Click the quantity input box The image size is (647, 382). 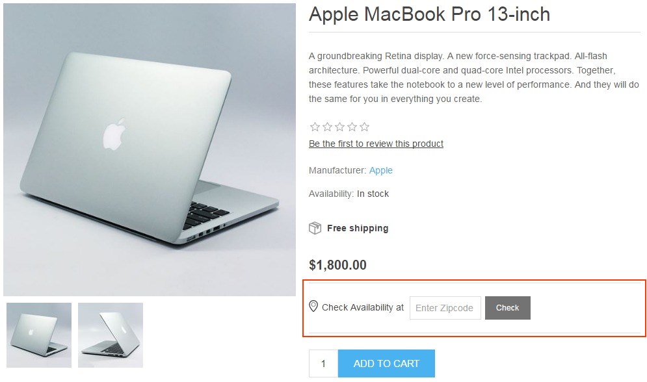[x=324, y=363]
